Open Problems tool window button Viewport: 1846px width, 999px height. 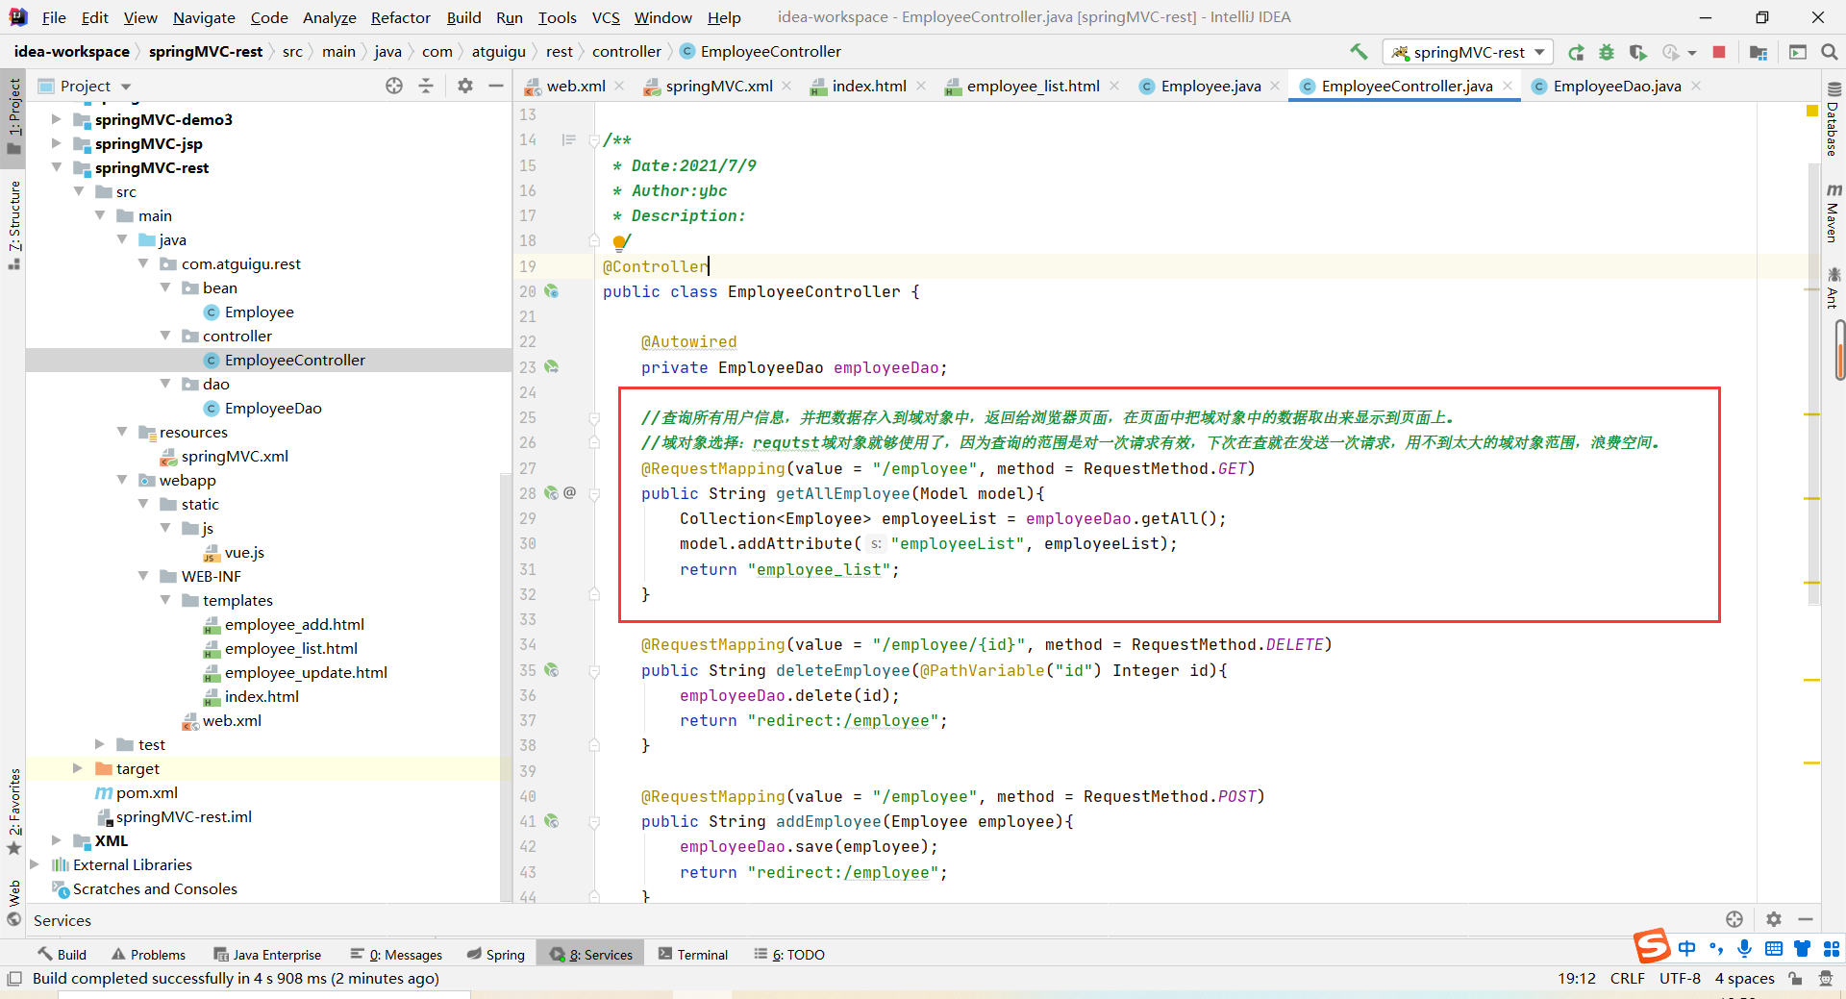pos(148,954)
